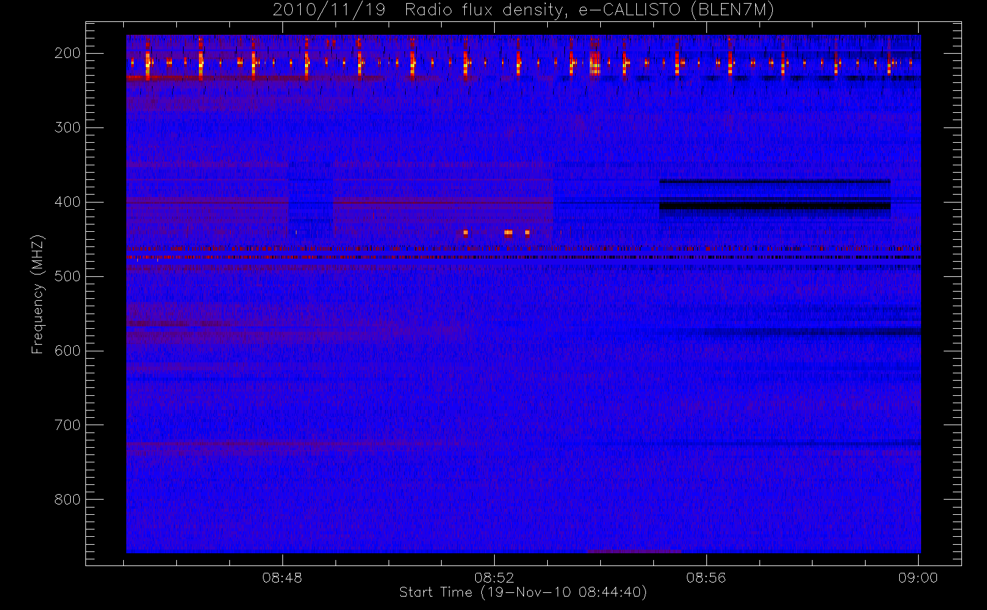Click the 300 frequency tick label

67,127
